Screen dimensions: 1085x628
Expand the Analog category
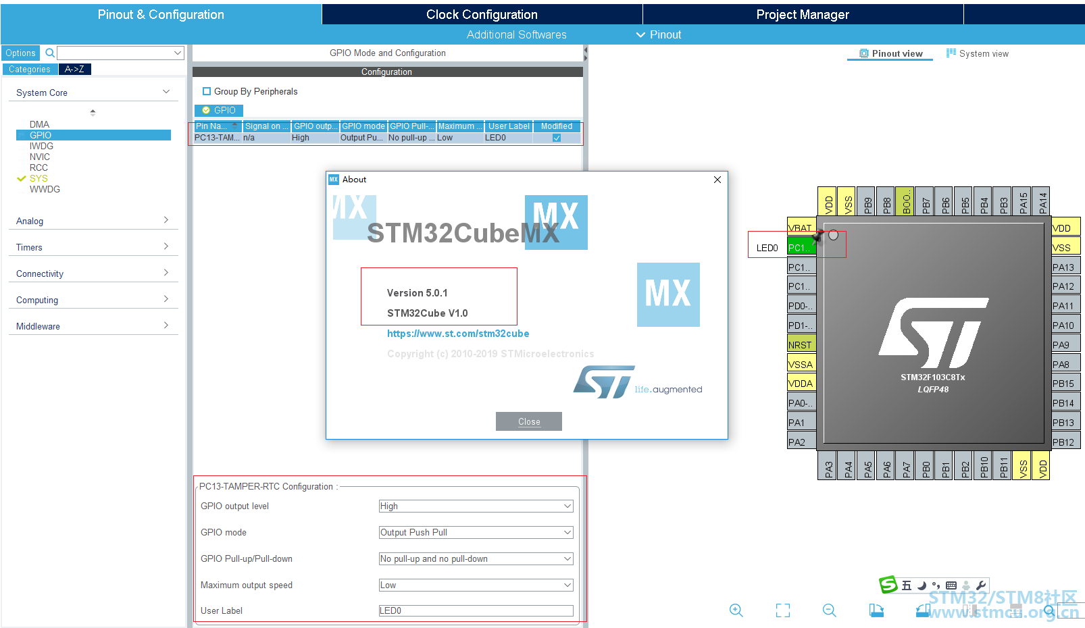pos(166,220)
